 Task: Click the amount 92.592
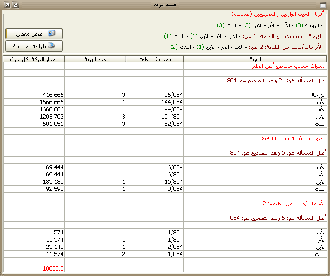coord(55,189)
